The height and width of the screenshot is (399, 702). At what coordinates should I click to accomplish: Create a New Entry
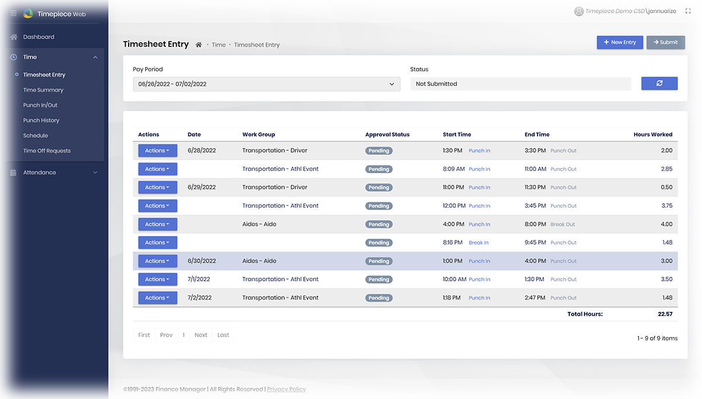click(x=620, y=42)
